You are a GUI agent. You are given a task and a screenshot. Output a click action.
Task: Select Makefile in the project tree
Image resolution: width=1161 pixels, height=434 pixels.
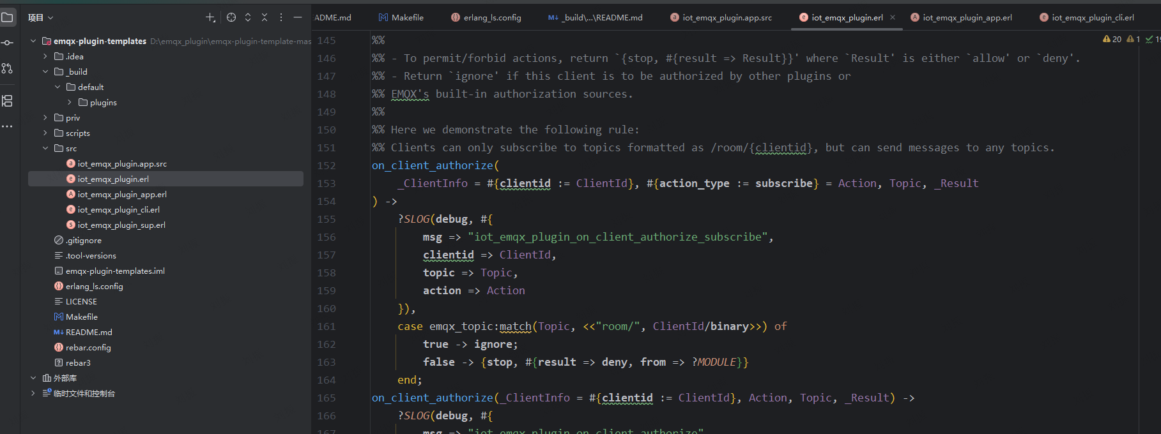tap(81, 317)
